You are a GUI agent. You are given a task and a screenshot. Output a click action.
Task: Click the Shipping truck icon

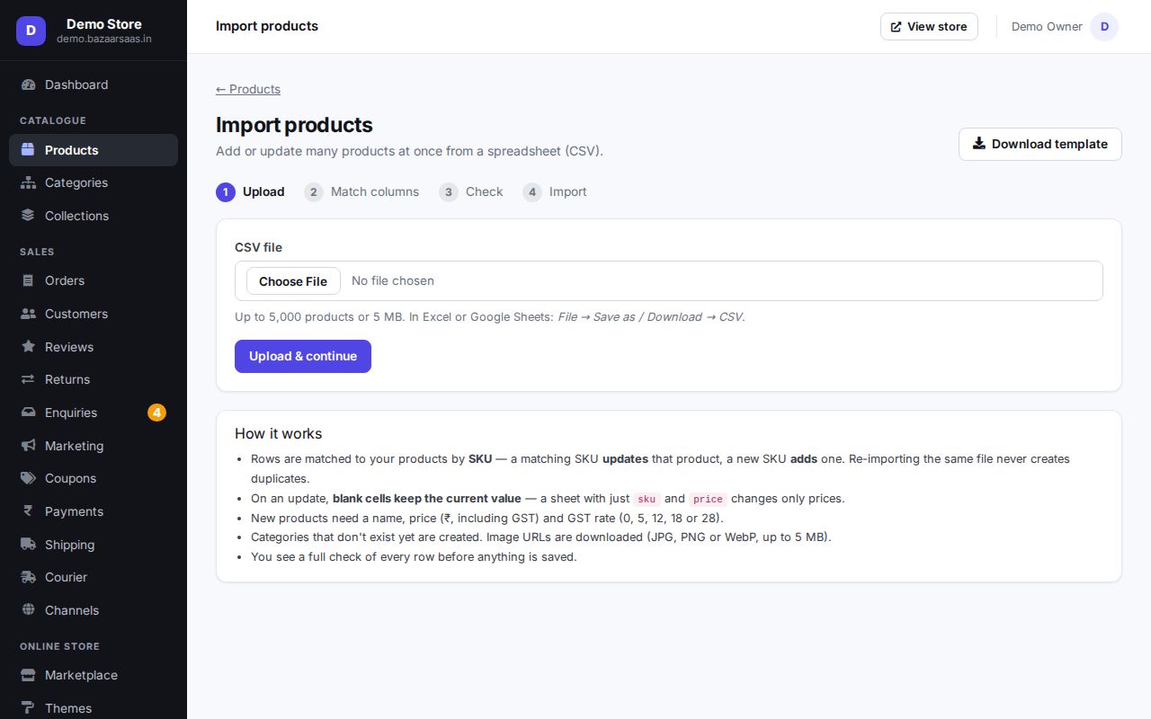pyautogui.click(x=28, y=545)
